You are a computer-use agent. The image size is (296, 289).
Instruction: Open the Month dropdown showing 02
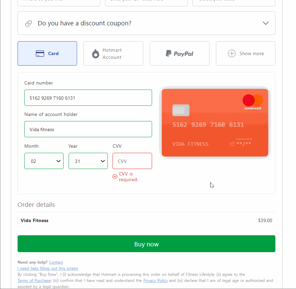point(44,161)
